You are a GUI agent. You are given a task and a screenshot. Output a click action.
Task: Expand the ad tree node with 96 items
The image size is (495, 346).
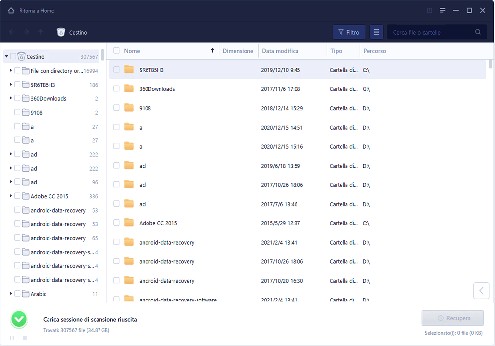click(11, 182)
